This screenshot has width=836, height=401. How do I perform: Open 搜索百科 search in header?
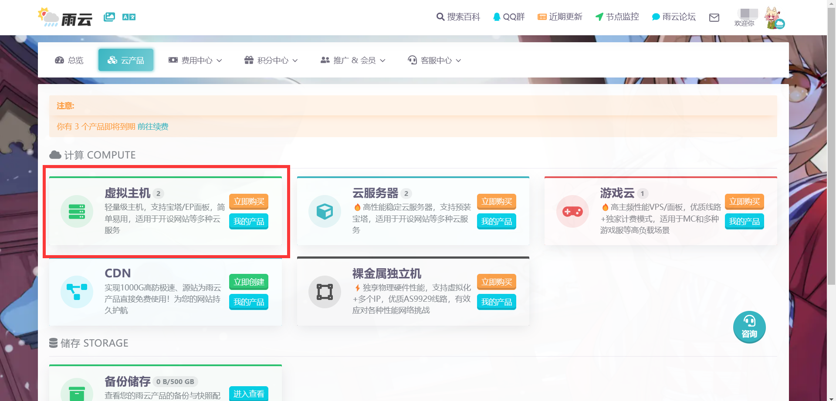[x=458, y=17]
